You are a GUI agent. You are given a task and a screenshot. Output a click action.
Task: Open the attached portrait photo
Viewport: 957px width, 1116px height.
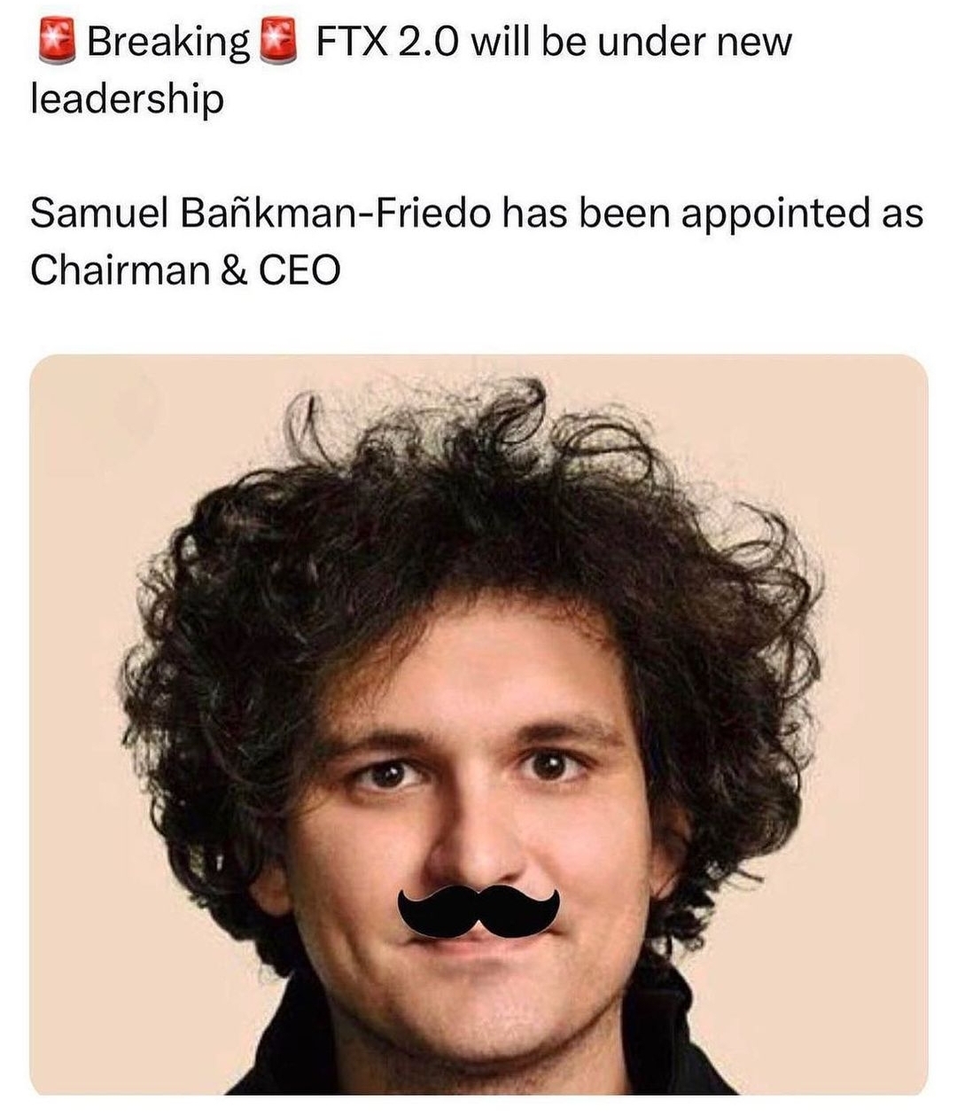point(478,725)
